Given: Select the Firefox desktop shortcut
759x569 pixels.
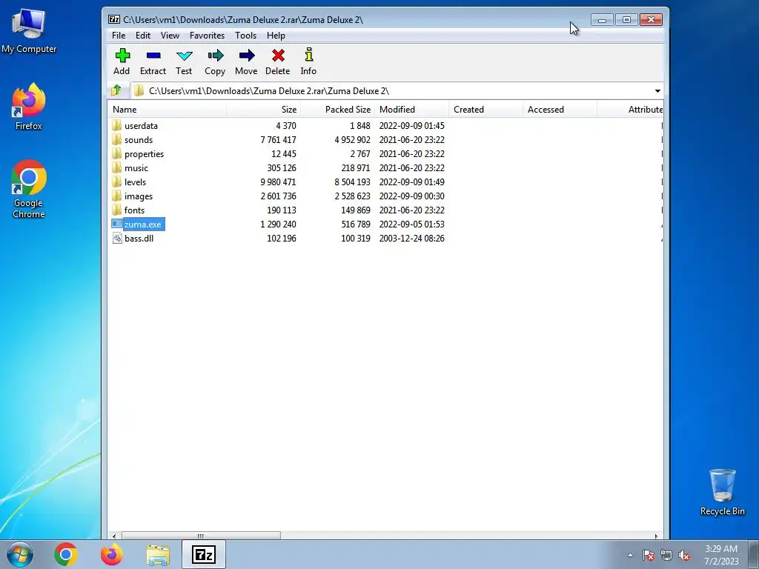Looking at the screenshot, I should [29, 107].
